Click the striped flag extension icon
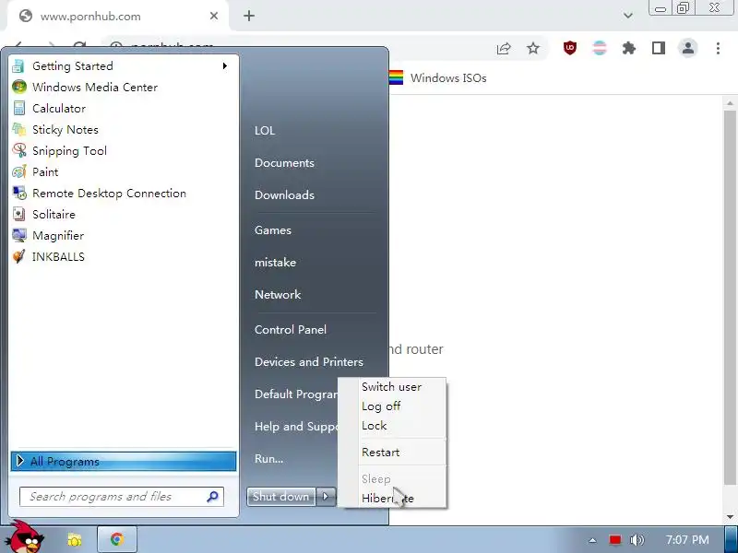738x553 pixels. pos(600,48)
